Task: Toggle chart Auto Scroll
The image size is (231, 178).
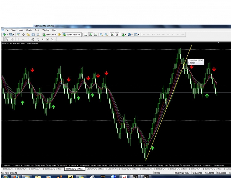Action: tap(112, 35)
